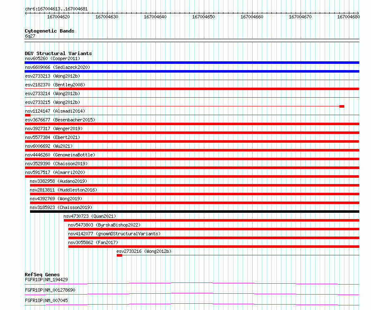371x310 pixels.
Task: Click nsv4446260 (GenomeinaBottle) label
Action: 60,155
